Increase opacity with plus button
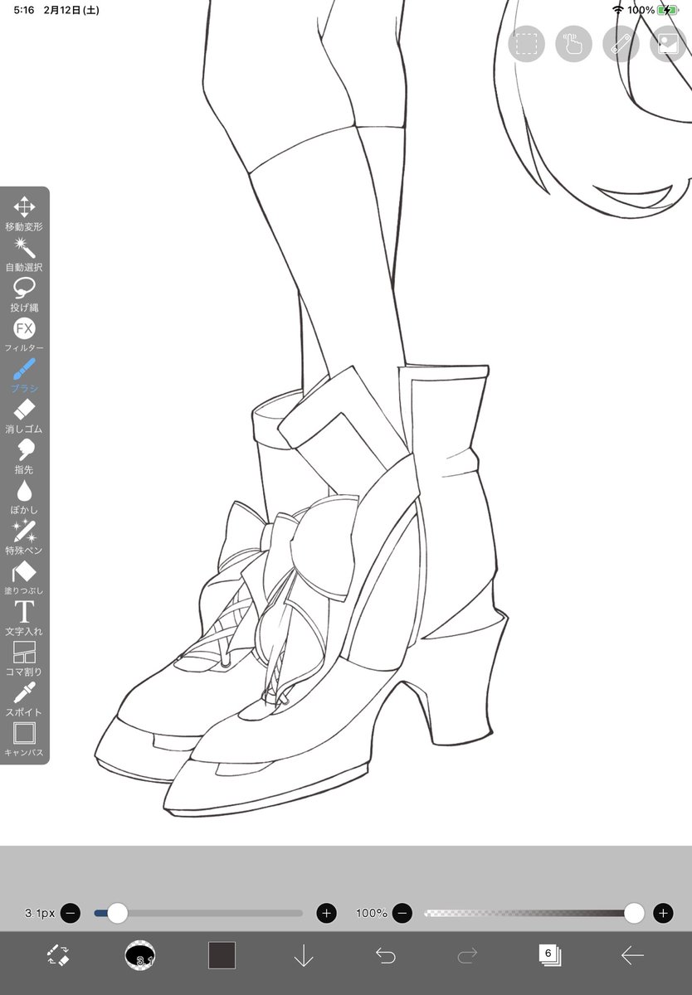692x995 pixels. (663, 913)
